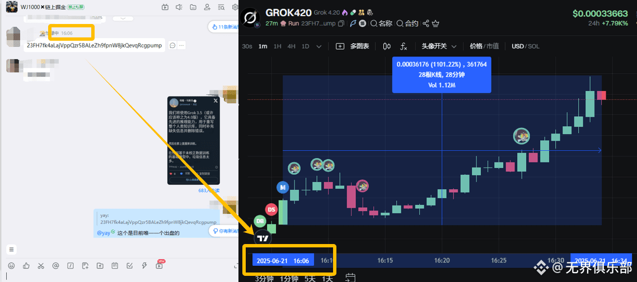Click the thumbs-up icon in chat toolbar
Screen dimensions: 637x282
pos(26,266)
